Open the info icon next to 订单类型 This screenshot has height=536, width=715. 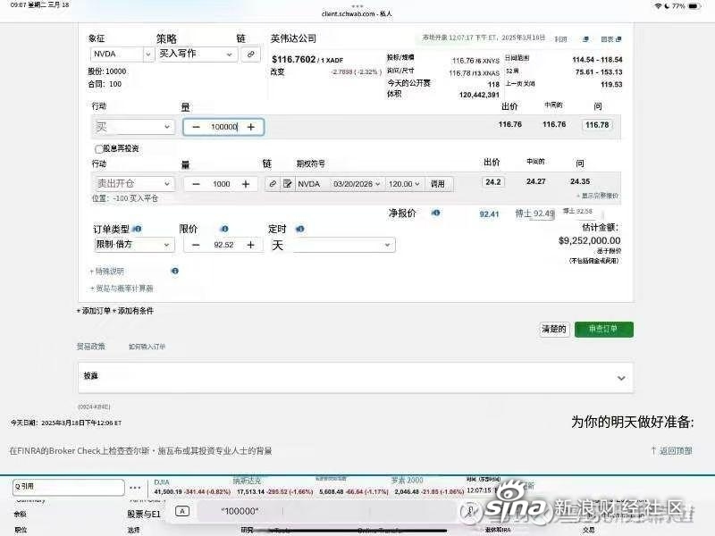point(137,229)
